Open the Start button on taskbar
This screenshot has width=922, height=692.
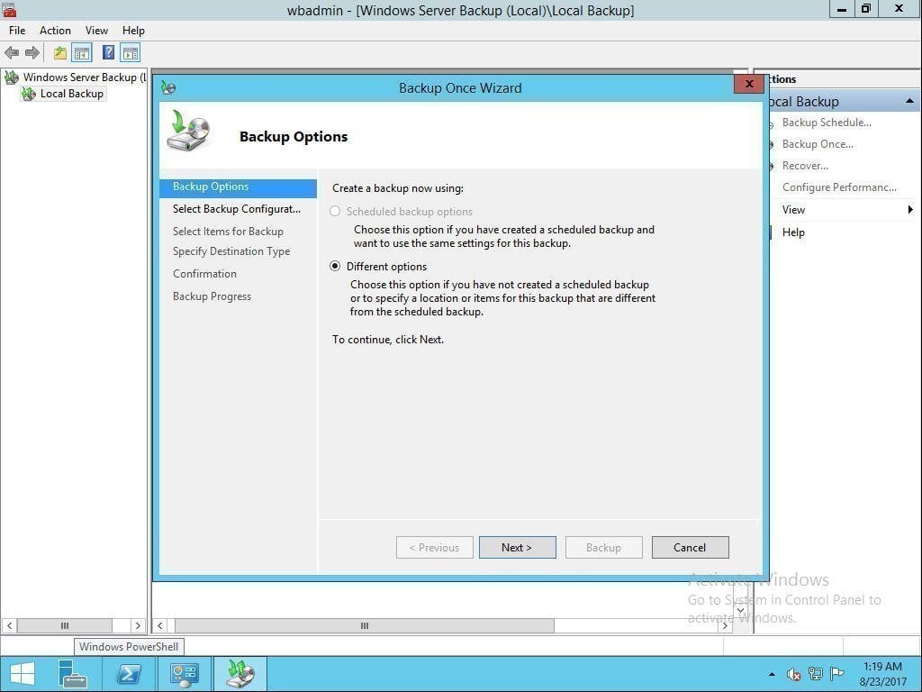point(23,674)
